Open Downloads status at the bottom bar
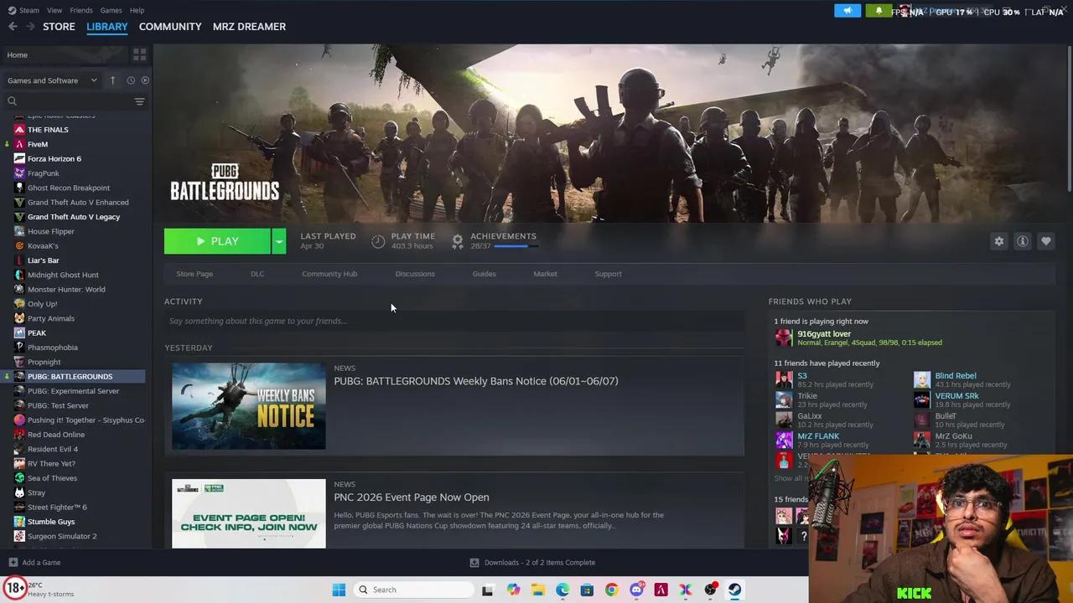1073x603 pixels. coord(533,563)
